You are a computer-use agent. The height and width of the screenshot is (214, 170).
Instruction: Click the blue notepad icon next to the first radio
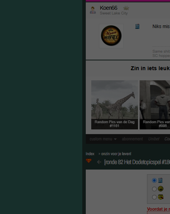point(160,180)
